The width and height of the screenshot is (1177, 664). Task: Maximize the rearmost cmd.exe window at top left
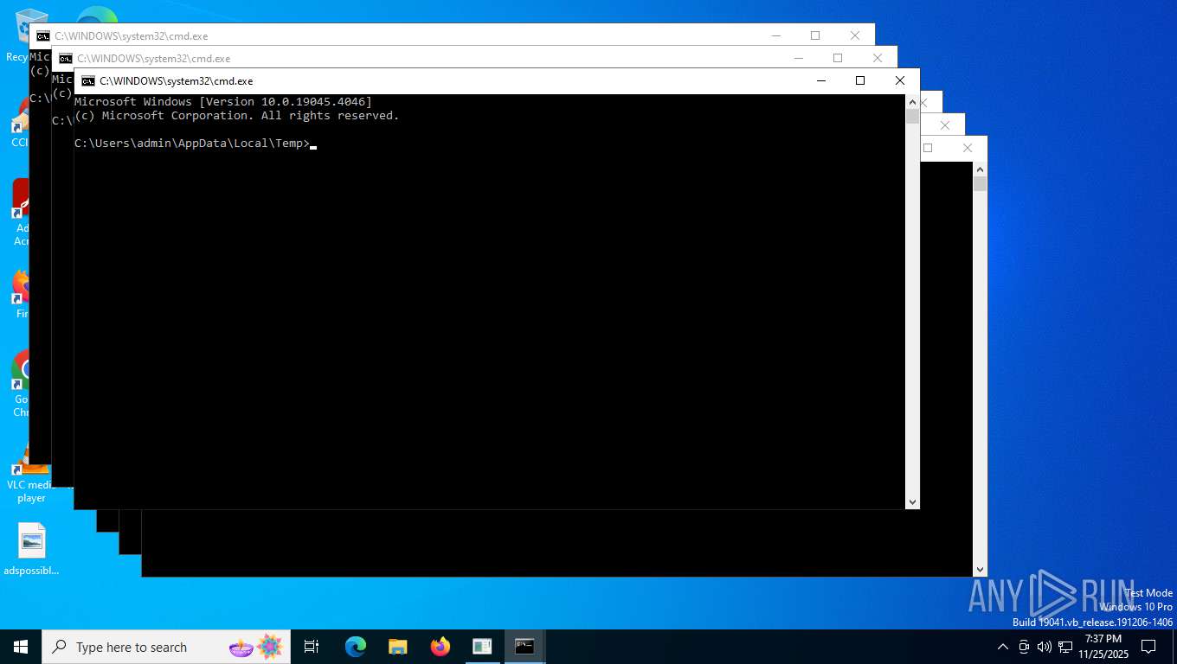pyautogui.click(x=815, y=35)
